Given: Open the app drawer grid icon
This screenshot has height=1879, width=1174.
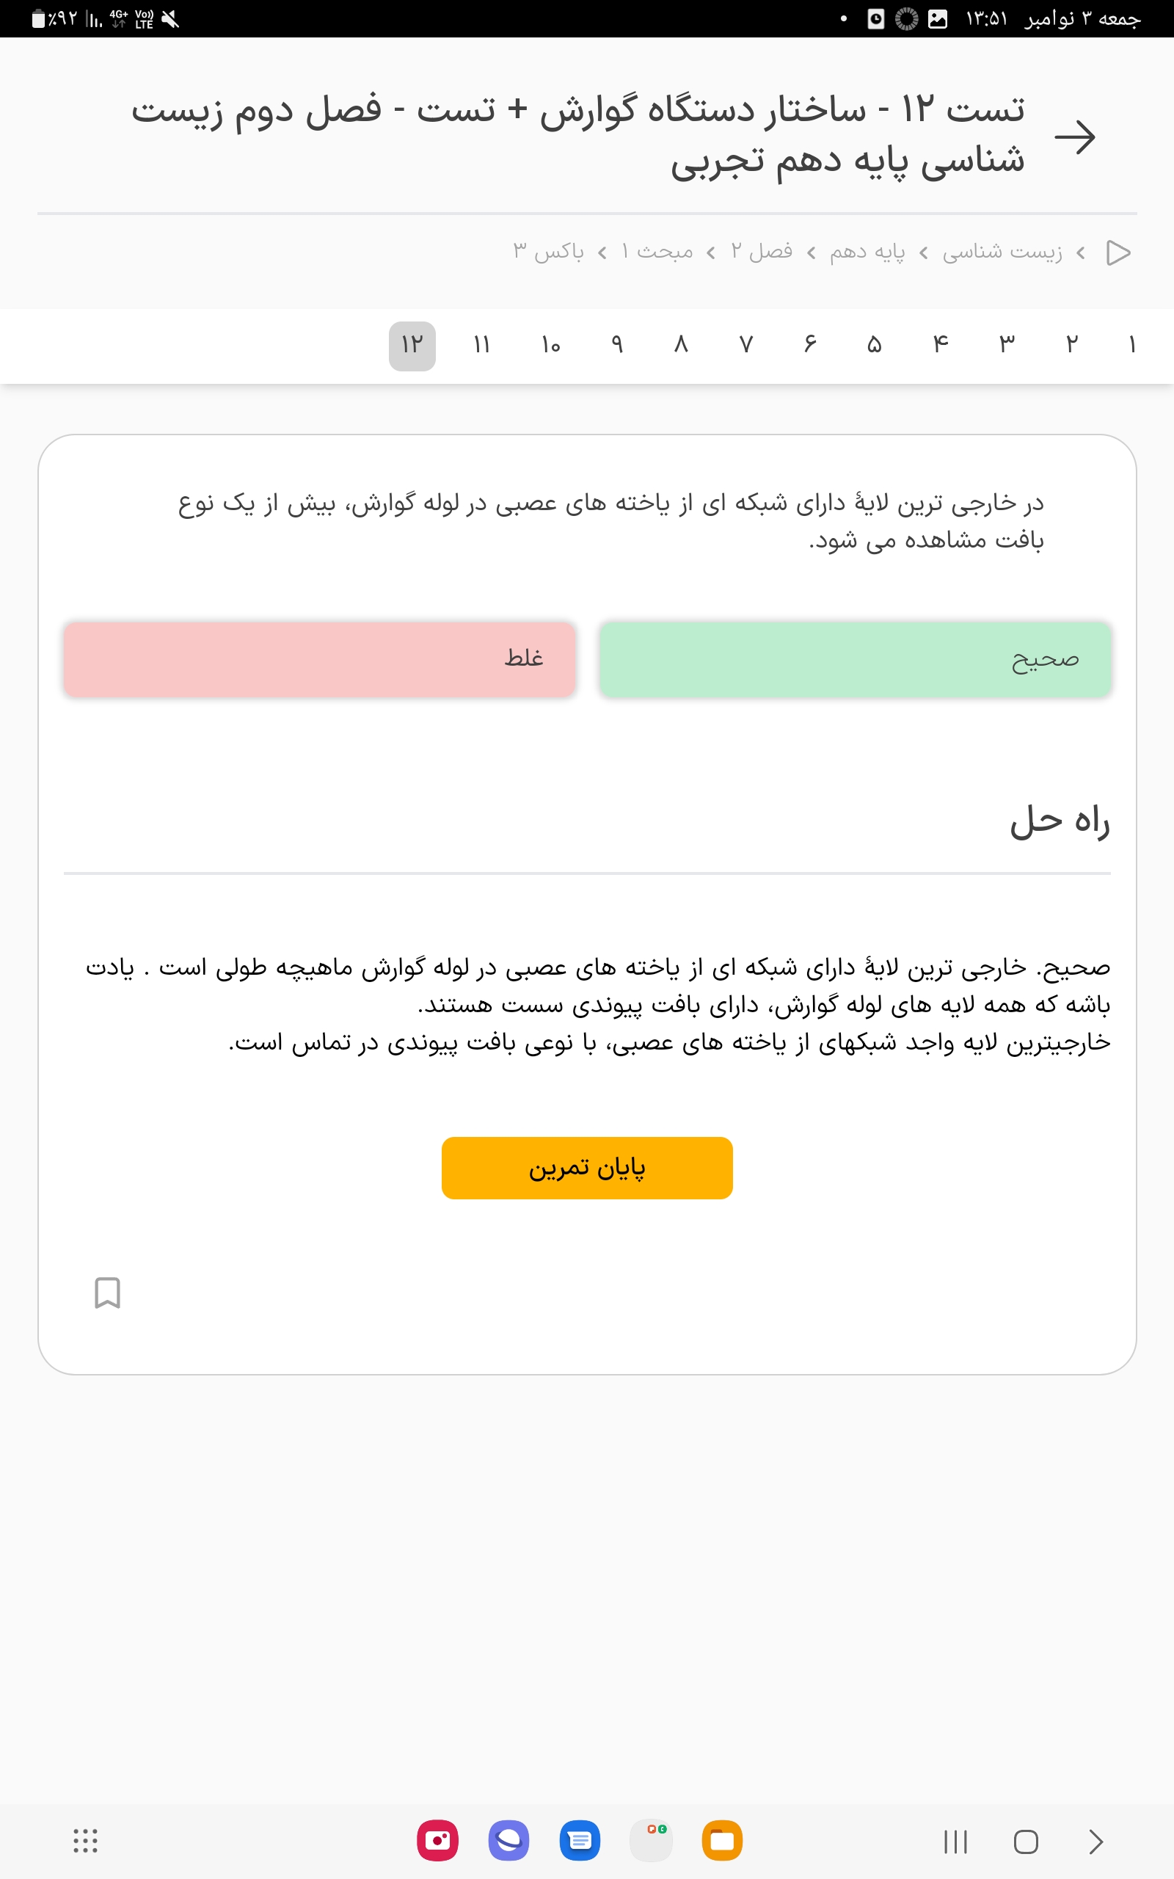Looking at the screenshot, I should [x=85, y=1840].
